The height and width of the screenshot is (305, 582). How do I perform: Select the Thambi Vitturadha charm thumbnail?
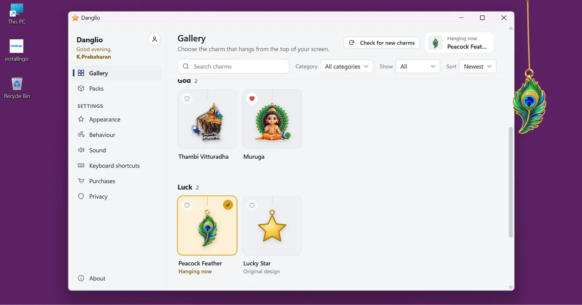point(207,119)
